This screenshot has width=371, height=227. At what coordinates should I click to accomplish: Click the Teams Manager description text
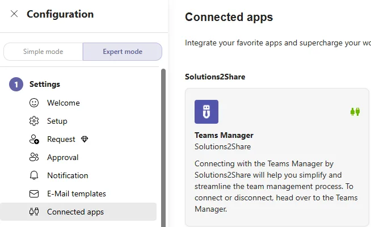tap(276, 186)
